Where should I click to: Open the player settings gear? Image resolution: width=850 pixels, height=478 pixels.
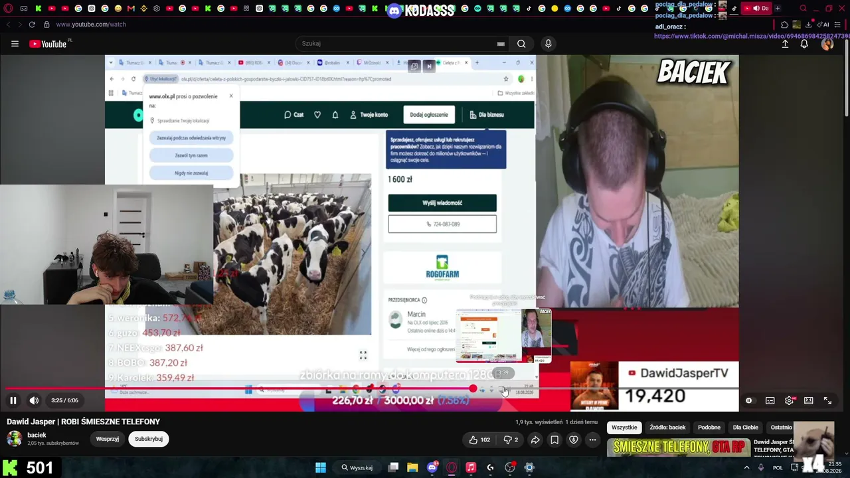click(x=789, y=401)
